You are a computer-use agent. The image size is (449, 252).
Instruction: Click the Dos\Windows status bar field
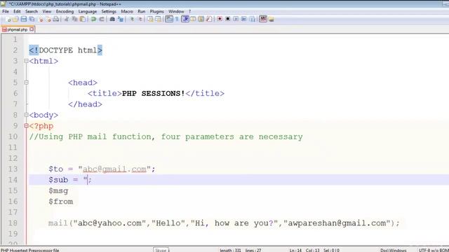coord(393,250)
